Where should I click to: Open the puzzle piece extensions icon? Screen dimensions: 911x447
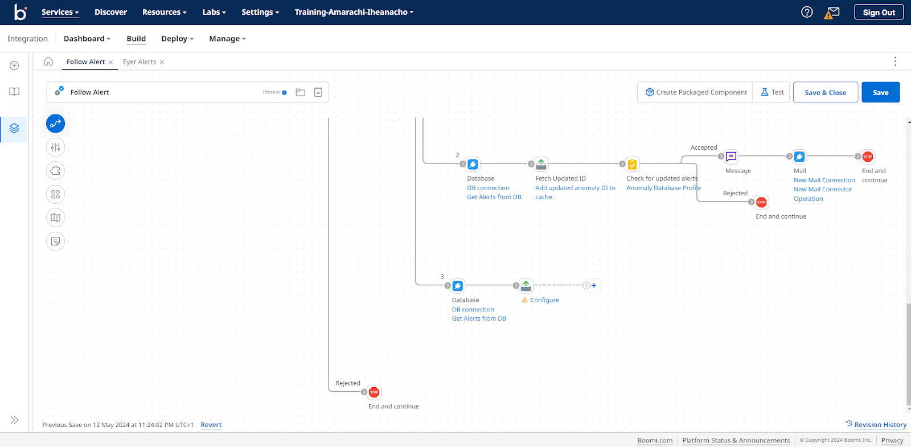point(55,171)
